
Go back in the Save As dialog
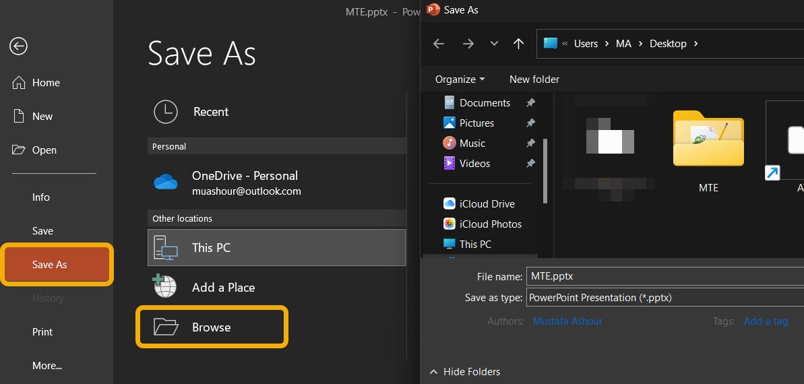(439, 44)
